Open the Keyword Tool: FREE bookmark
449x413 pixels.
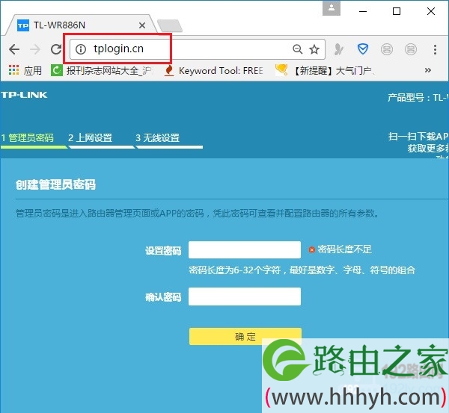[x=213, y=70]
